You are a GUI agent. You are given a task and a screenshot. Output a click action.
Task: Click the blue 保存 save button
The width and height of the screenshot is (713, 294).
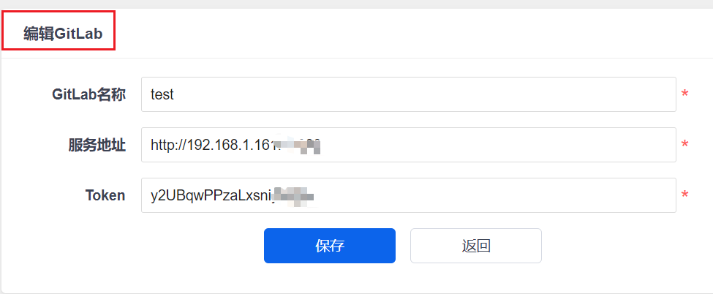pos(330,246)
